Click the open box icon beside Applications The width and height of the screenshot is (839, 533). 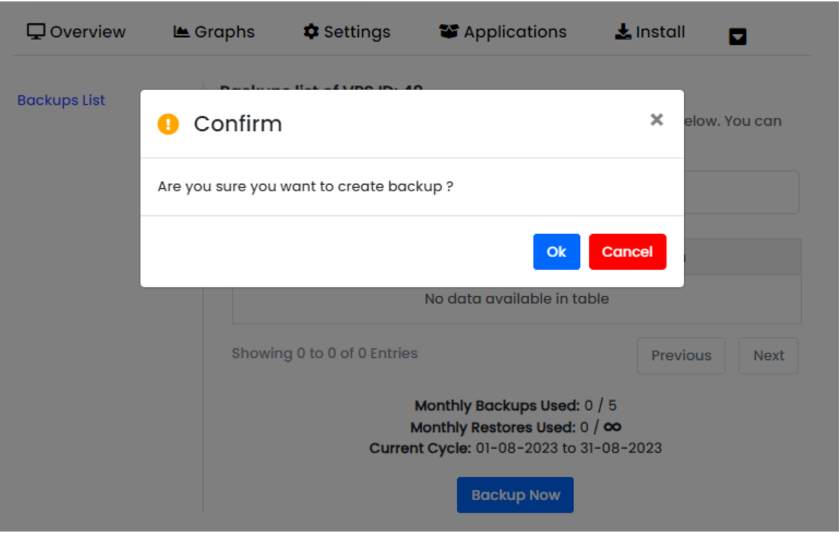(x=449, y=32)
